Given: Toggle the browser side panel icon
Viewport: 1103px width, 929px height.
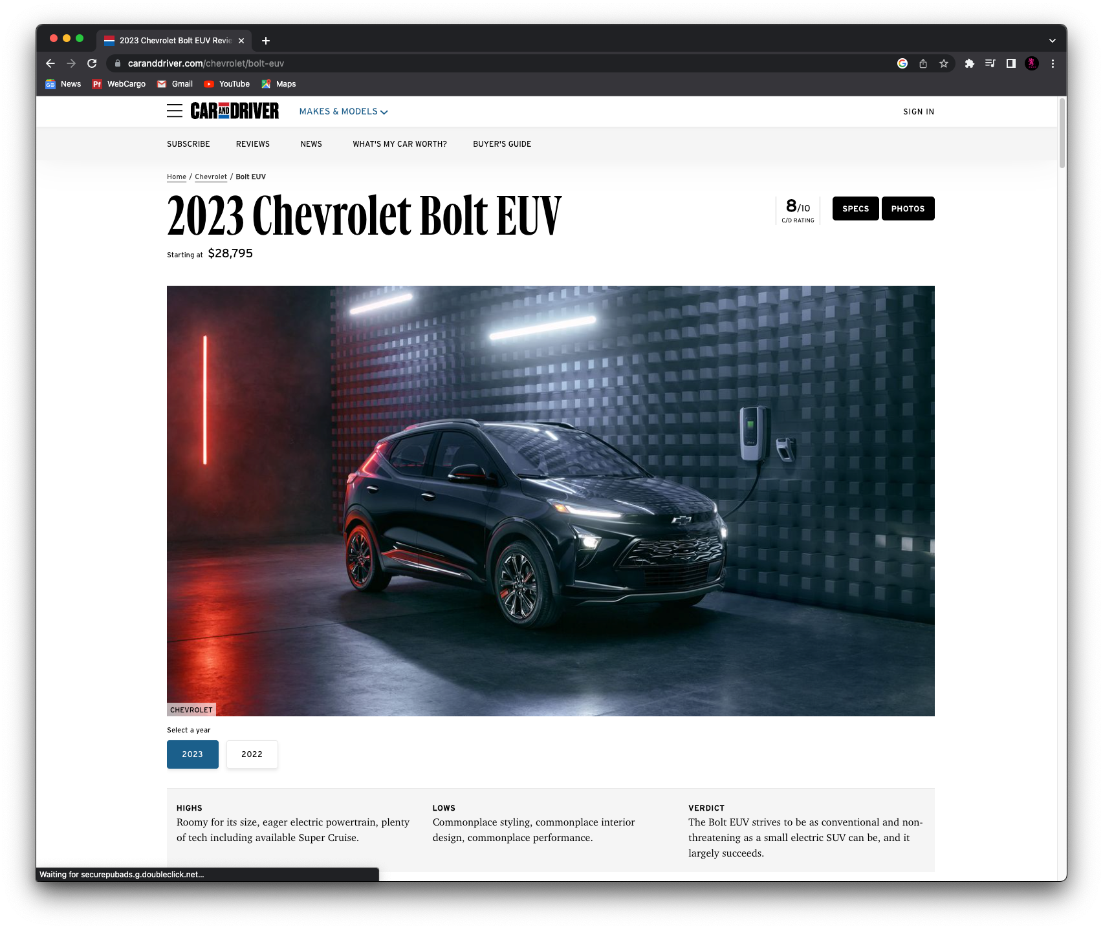Looking at the screenshot, I should [x=1010, y=63].
